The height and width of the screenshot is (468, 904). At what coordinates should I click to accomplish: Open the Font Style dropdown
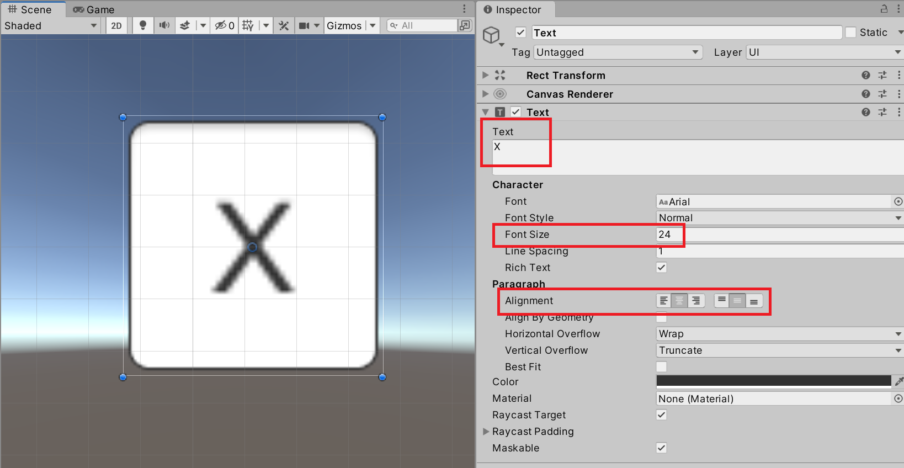point(778,218)
